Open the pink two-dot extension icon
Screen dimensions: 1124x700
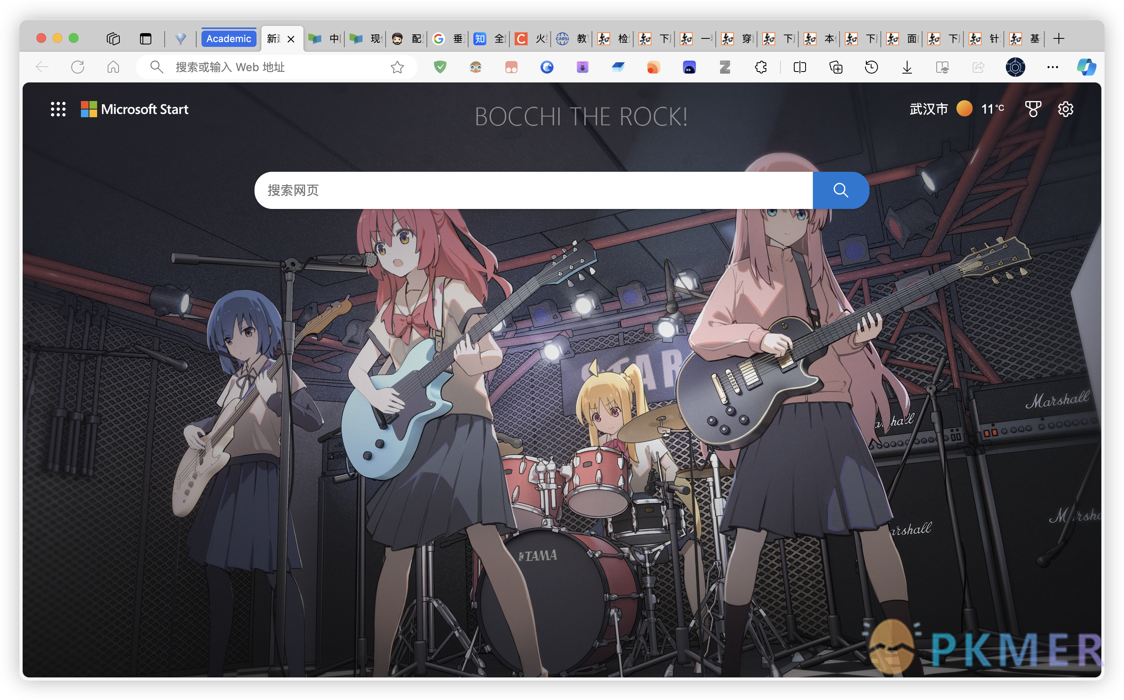pyautogui.click(x=511, y=67)
